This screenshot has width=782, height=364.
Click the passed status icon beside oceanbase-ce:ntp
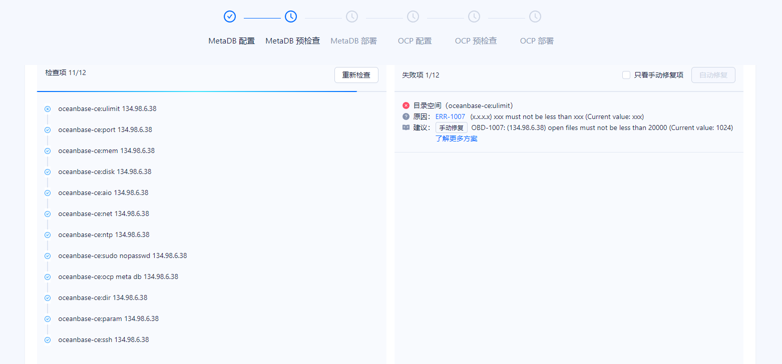click(x=48, y=234)
